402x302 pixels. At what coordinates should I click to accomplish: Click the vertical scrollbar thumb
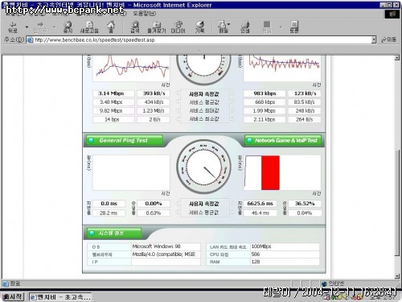click(x=397, y=202)
